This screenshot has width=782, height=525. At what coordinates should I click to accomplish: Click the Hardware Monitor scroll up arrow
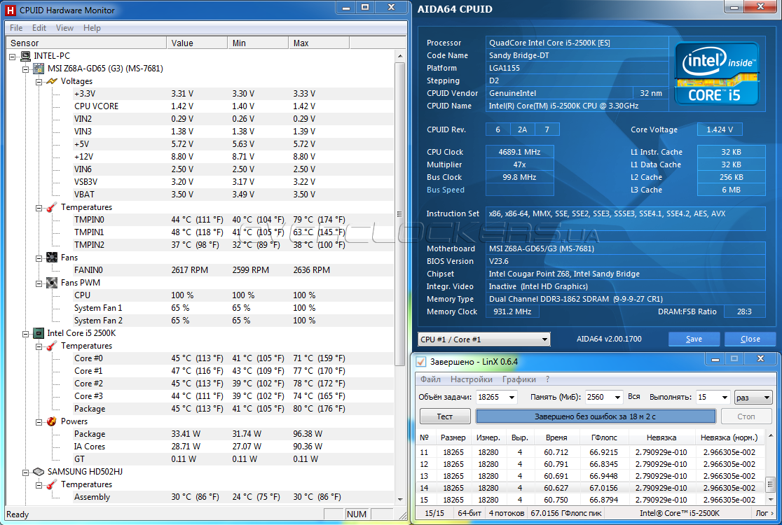[x=400, y=56]
